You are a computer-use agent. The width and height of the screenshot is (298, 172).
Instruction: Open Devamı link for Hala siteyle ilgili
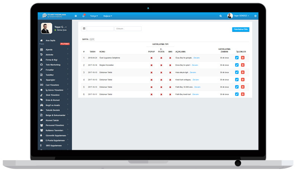193,72
